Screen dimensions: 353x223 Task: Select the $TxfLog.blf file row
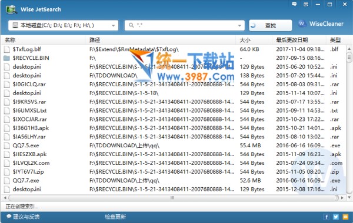click(x=174, y=49)
